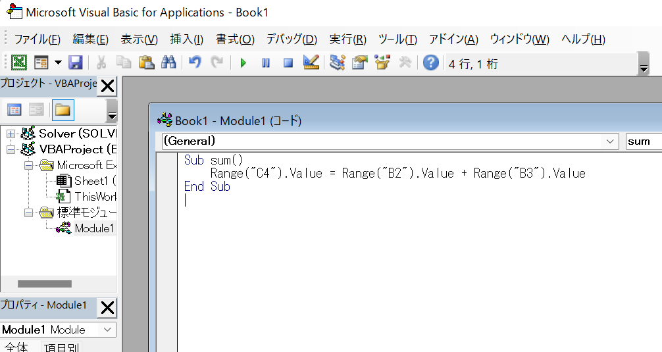Viewport: 662px width, 352px height.
Task: Close the project explorer pane
Action: coord(107,85)
